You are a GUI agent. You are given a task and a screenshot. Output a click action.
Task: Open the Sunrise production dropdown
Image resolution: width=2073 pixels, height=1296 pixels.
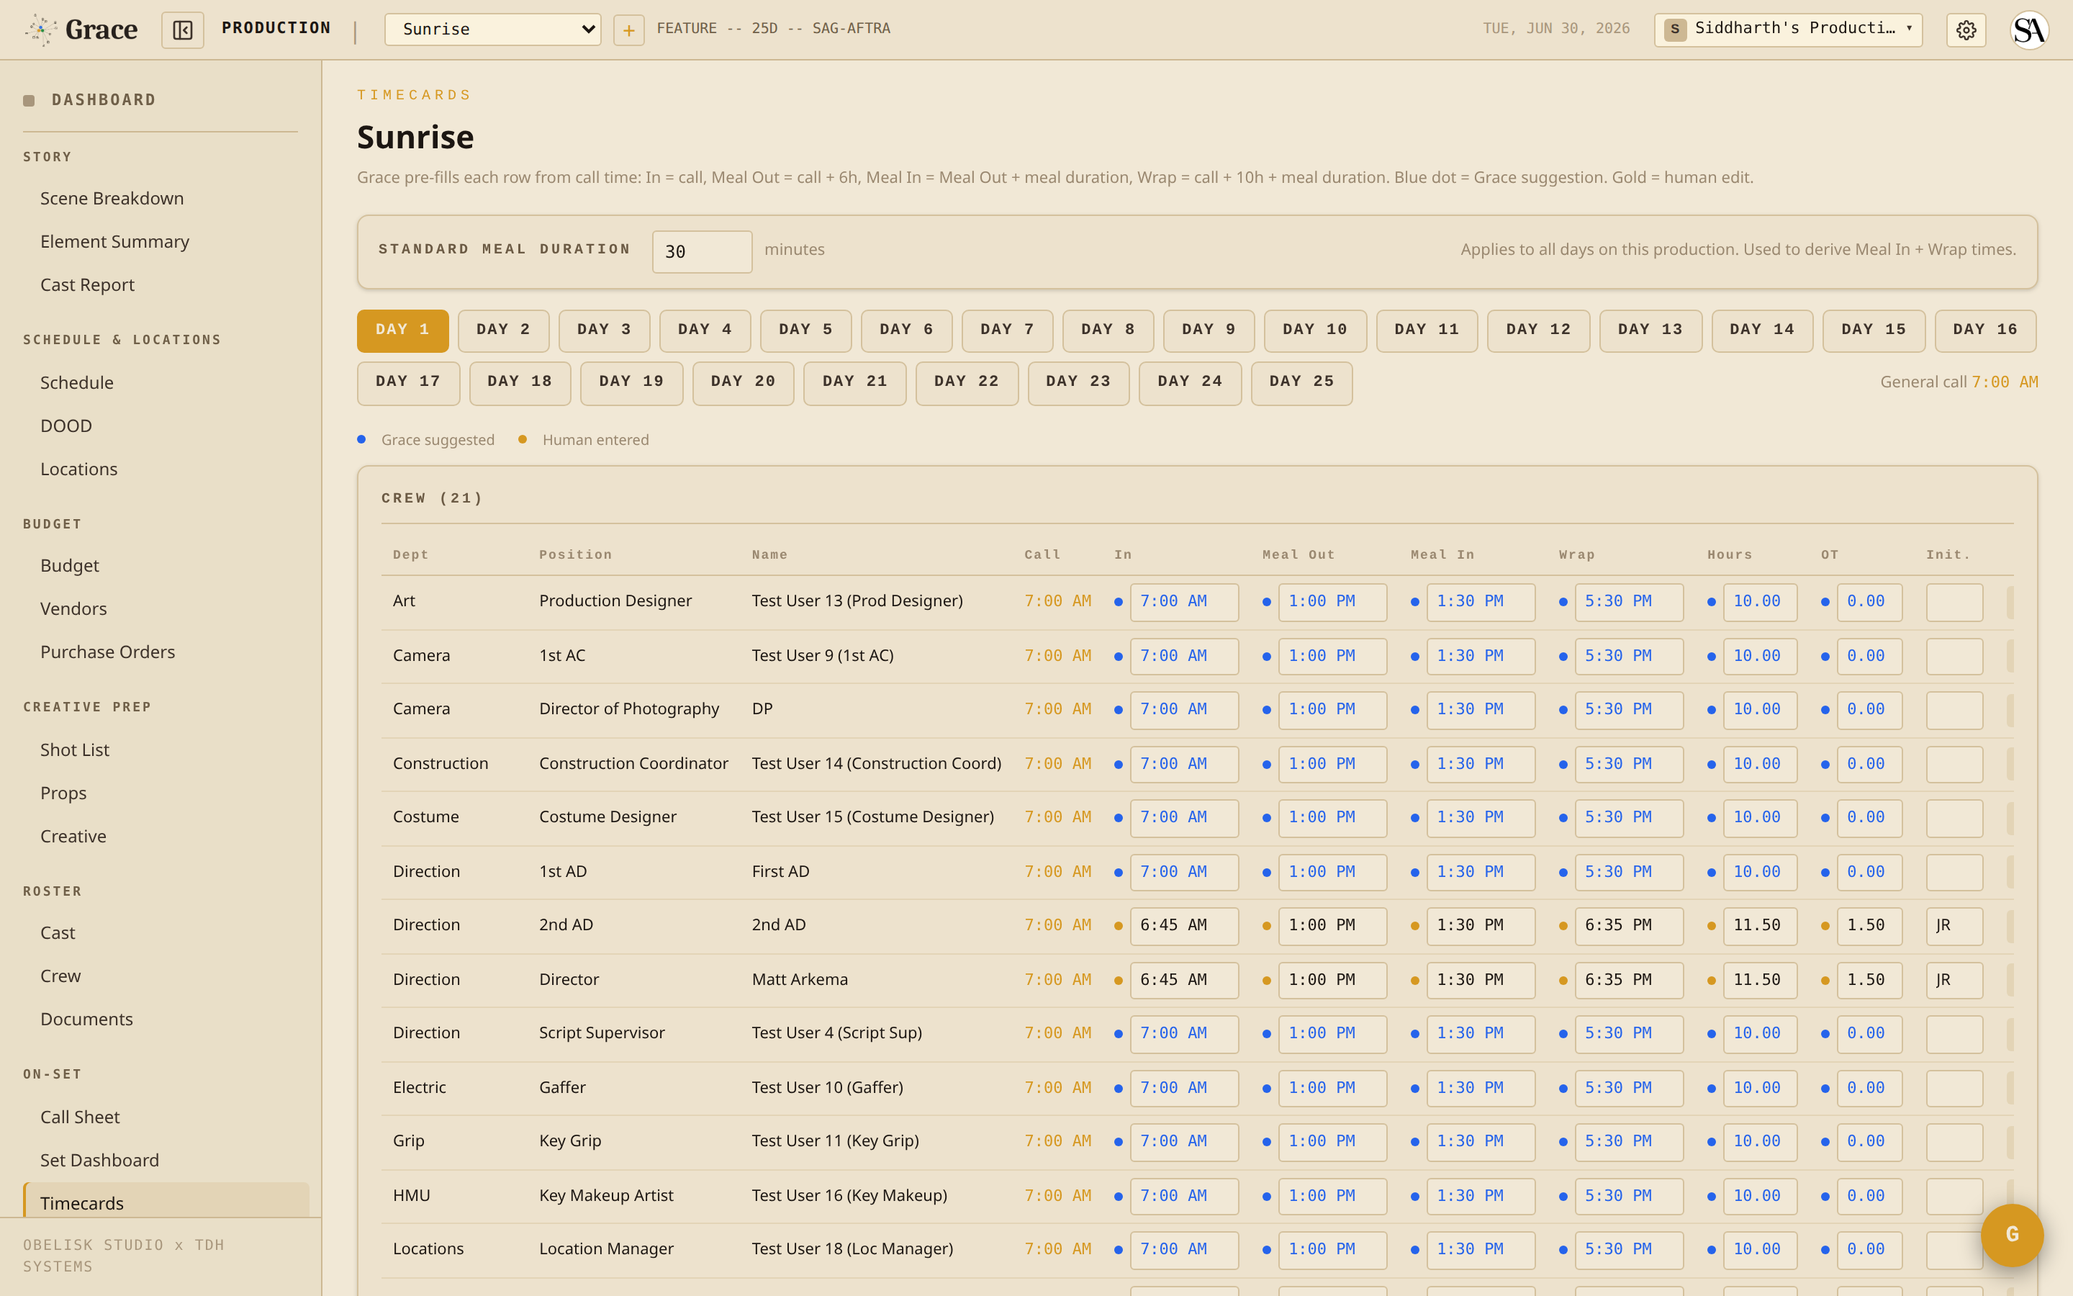tap(492, 30)
